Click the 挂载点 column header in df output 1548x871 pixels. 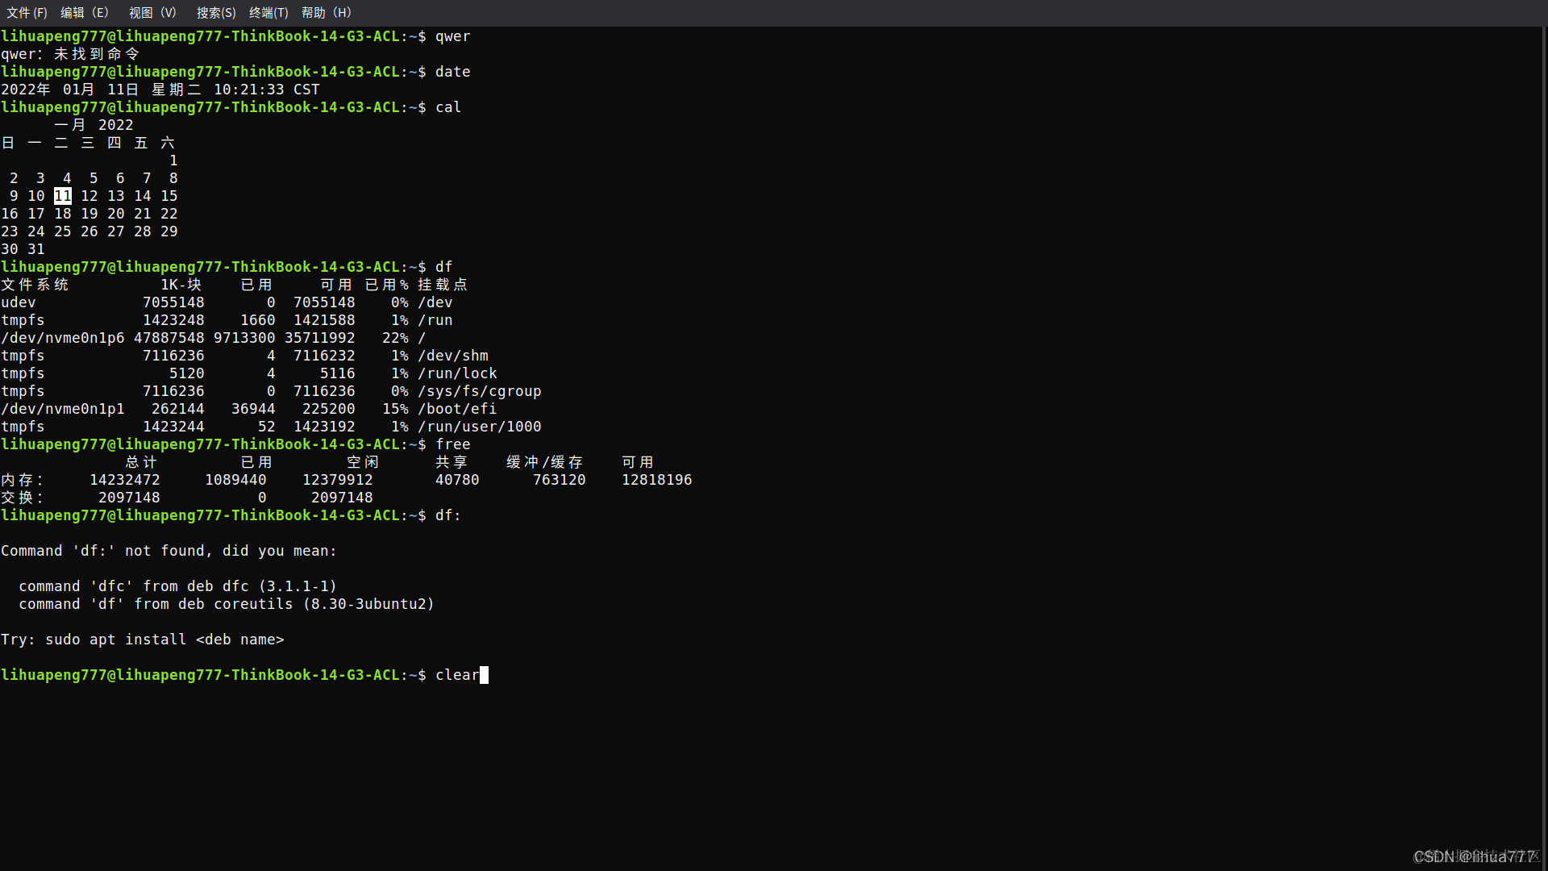click(x=442, y=285)
